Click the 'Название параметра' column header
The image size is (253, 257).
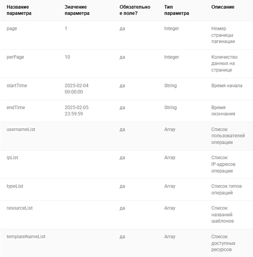coord(19,10)
